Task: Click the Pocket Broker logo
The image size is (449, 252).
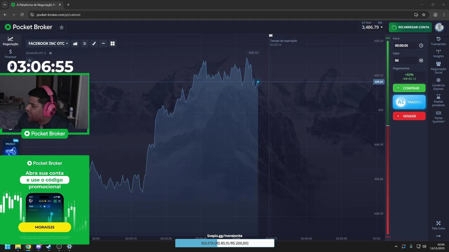Action: pyautogui.click(x=28, y=27)
